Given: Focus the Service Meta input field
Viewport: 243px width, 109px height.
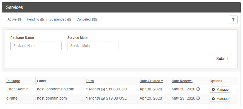Looking at the screenshot, I should point(93,46).
